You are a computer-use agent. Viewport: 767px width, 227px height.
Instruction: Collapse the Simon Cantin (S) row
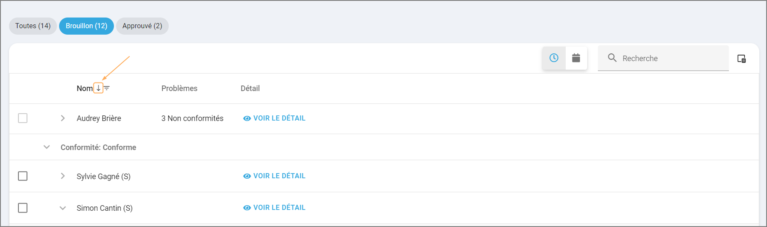(63, 208)
